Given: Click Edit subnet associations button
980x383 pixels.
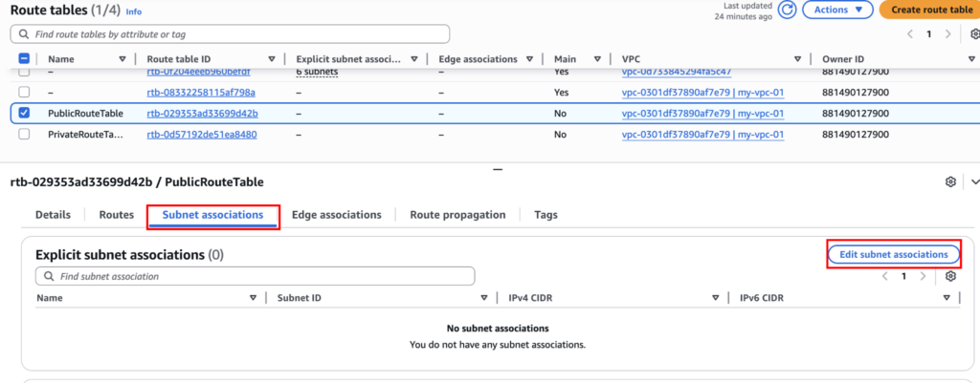Looking at the screenshot, I should 893,254.
